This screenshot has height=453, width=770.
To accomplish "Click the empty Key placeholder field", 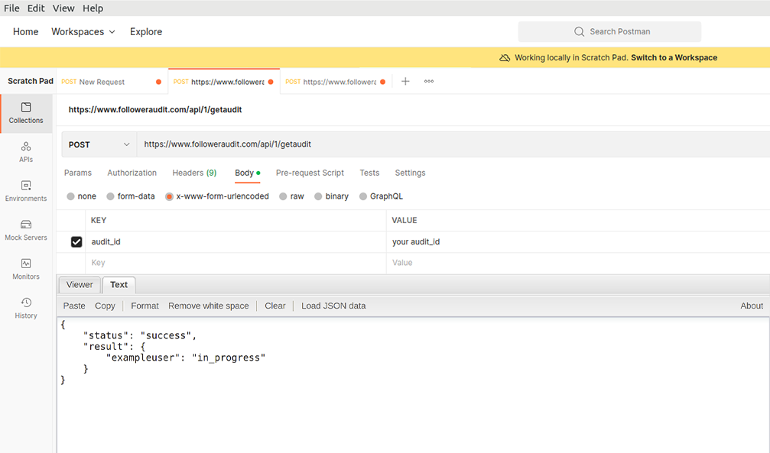I will 236,263.
